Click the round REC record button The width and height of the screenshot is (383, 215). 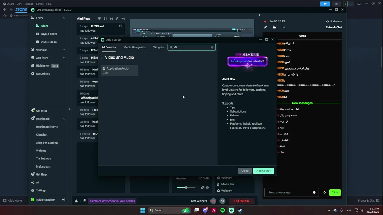213,201
